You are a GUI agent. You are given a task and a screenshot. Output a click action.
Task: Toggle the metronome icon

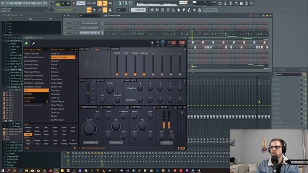pyautogui.click(x=89, y=3)
